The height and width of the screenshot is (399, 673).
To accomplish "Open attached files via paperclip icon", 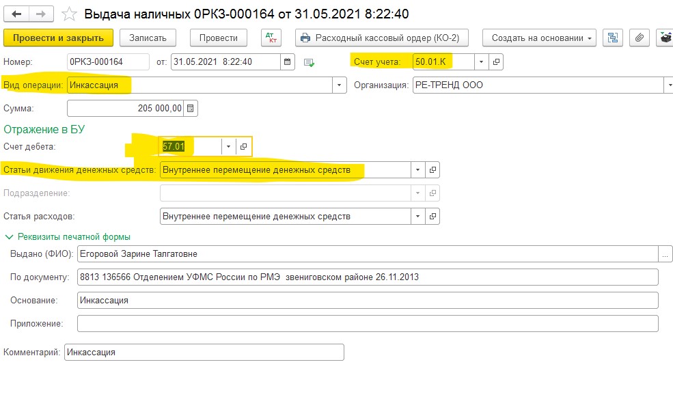I will pyautogui.click(x=639, y=38).
